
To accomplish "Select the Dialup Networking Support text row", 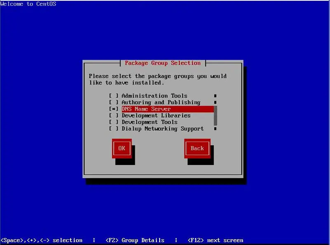I will [x=163, y=128].
